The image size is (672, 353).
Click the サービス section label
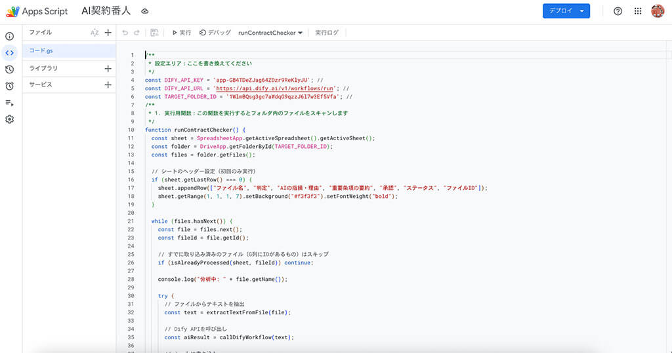pos(41,84)
